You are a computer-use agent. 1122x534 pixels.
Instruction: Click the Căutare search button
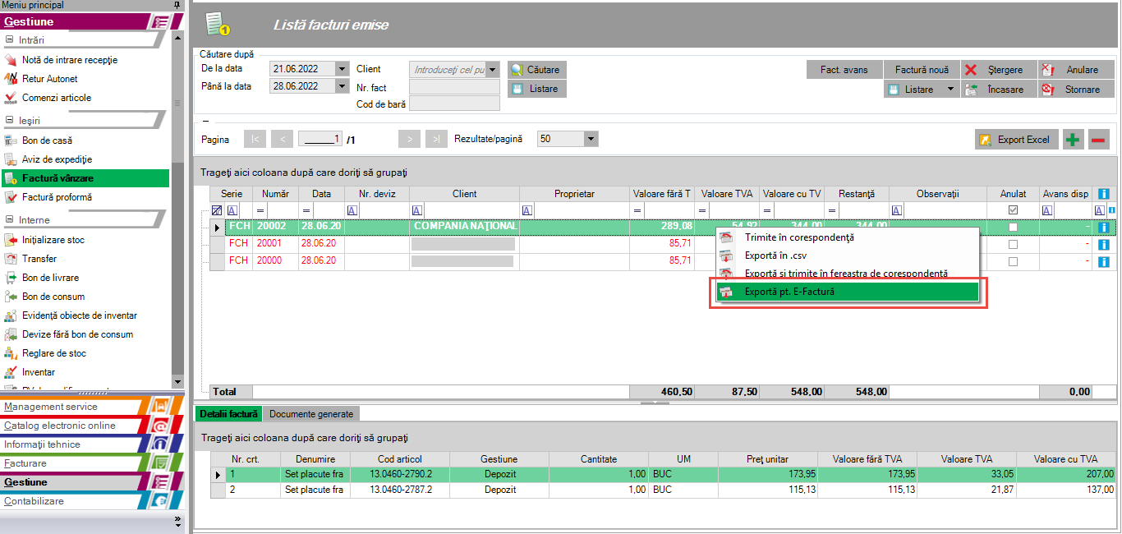(x=536, y=70)
